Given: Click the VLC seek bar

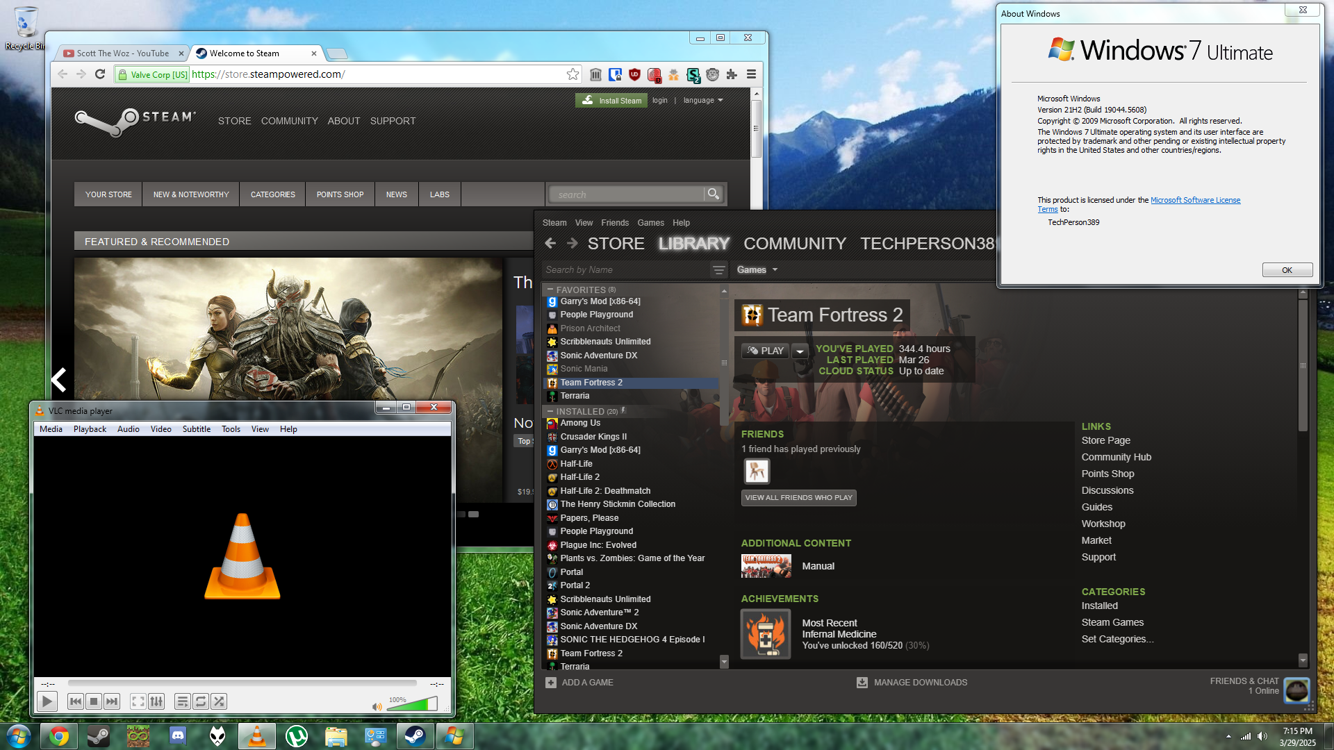Looking at the screenshot, I should [242, 683].
